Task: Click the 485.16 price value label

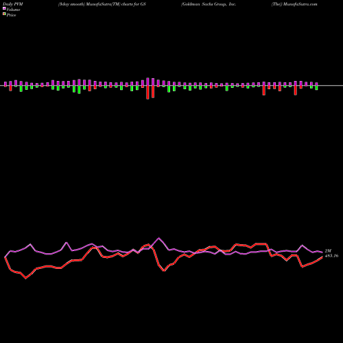Action: pos(331,256)
